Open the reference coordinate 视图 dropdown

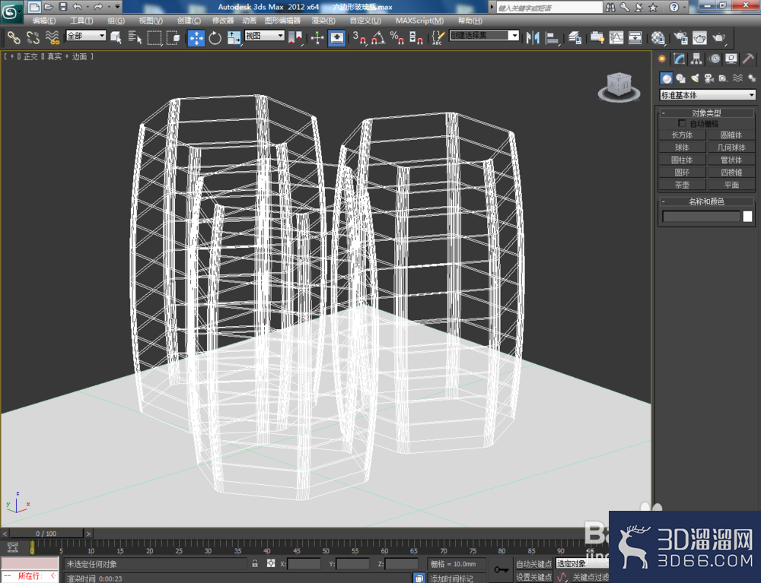(x=265, y=36)
